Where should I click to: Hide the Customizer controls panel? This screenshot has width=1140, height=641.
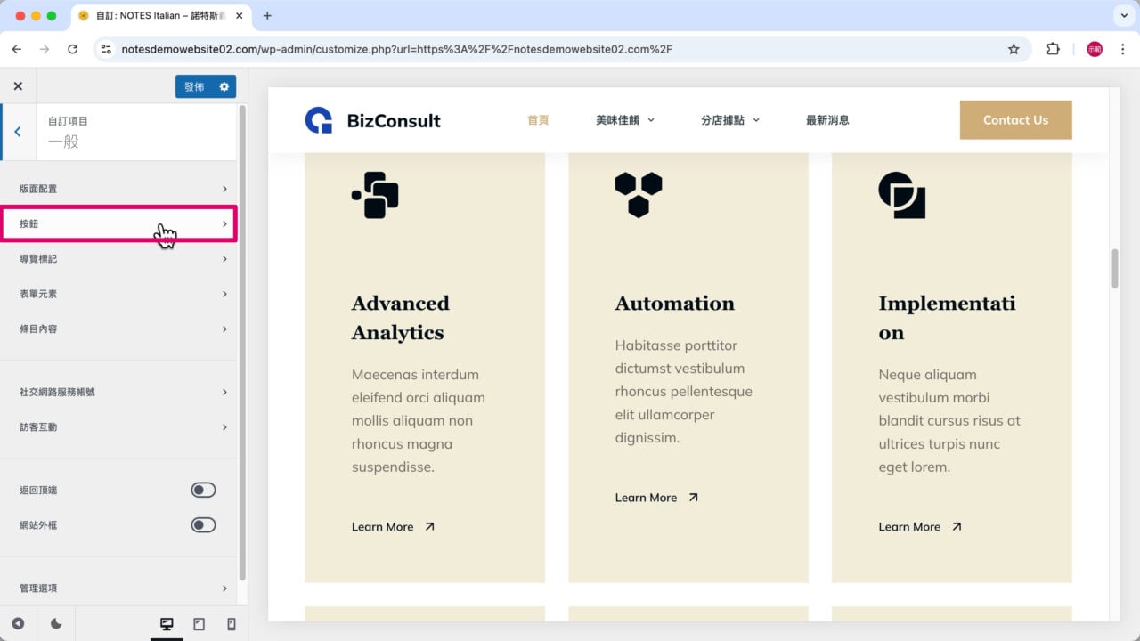point(18,624)
